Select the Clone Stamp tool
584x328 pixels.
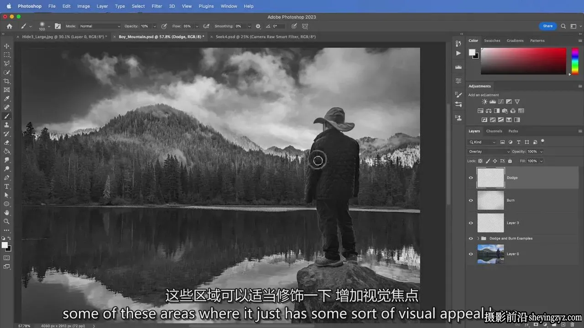7,125
